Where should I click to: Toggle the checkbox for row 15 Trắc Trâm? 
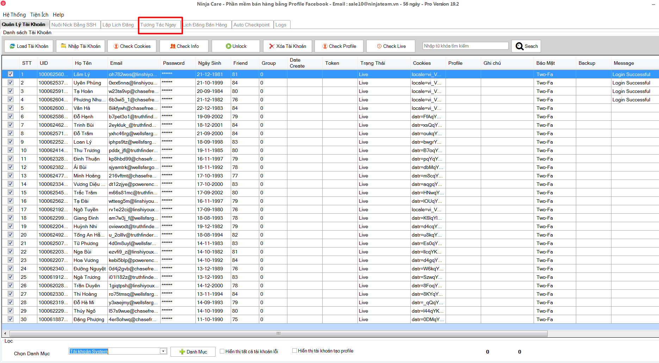pyautogui.click(x=11, y=192)
